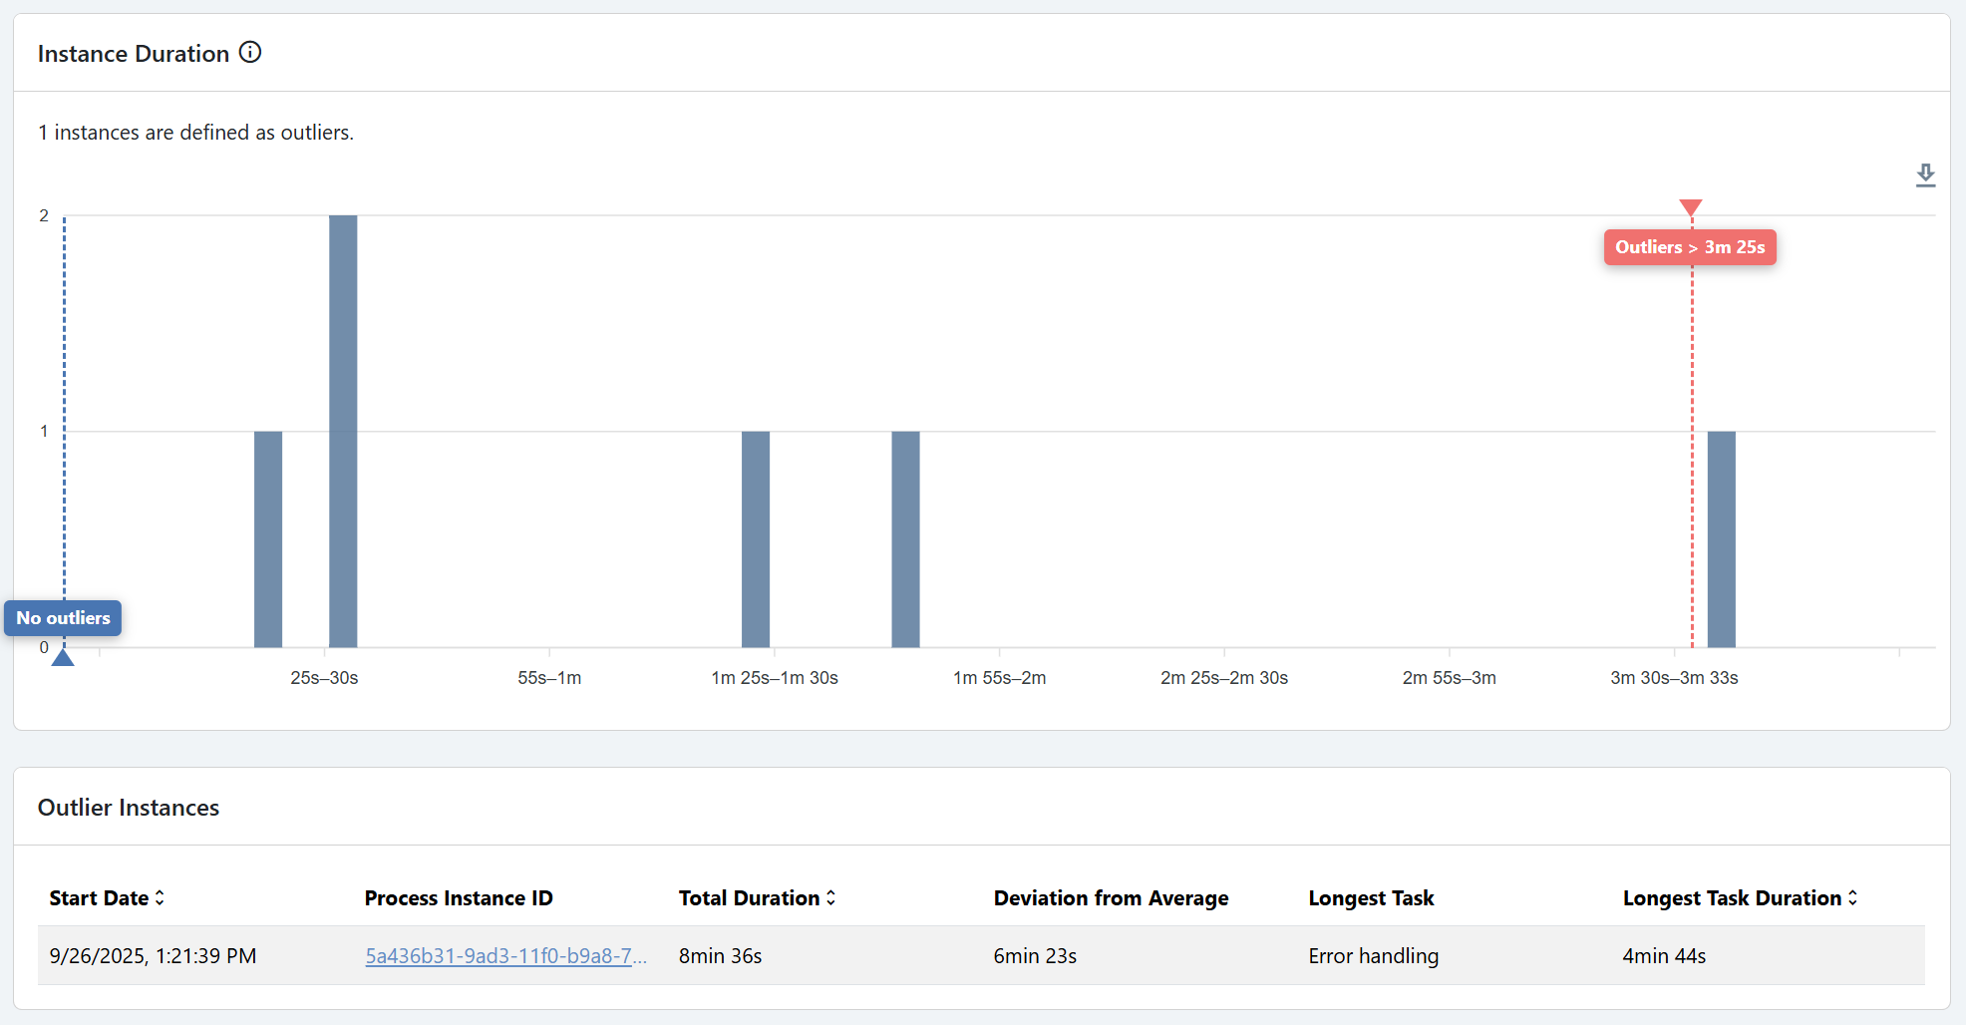The height and width of the screenshot is (1025, 1966).
Task: Click the 8min 36s total duration cell
Action: tap(720, 956)
